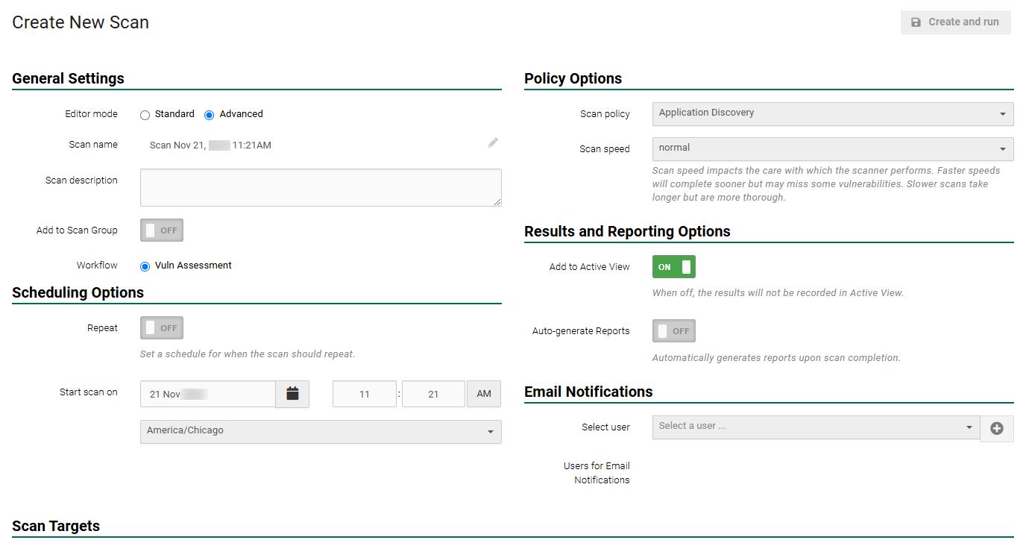Screen dimensions: 1026x543
Task: Click the hour input field
Action: [364, 394]
